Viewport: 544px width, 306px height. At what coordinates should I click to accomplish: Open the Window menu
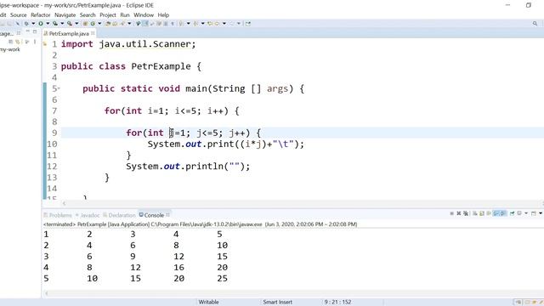pos(144,15)
